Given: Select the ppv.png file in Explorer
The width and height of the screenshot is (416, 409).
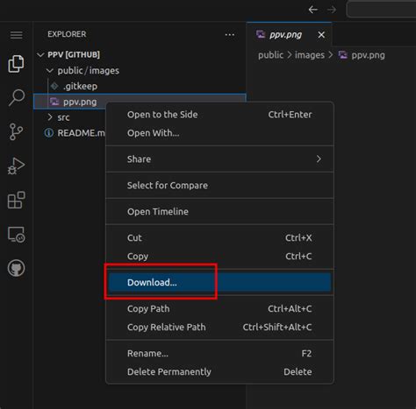Looking at the screenshot, I should [69, 102].
